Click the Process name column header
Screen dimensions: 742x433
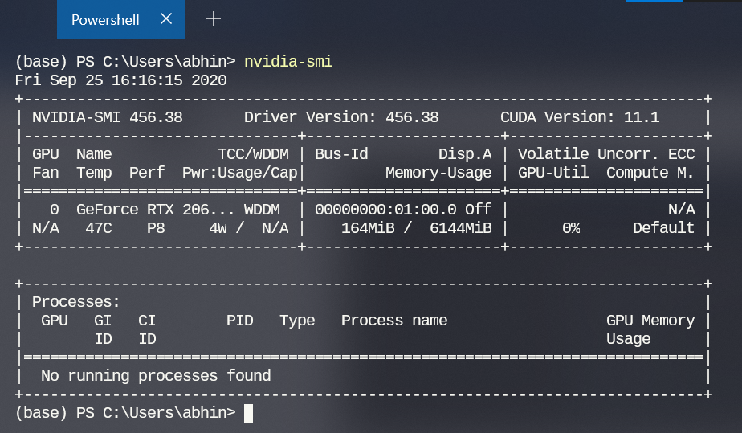pos(394,321)
